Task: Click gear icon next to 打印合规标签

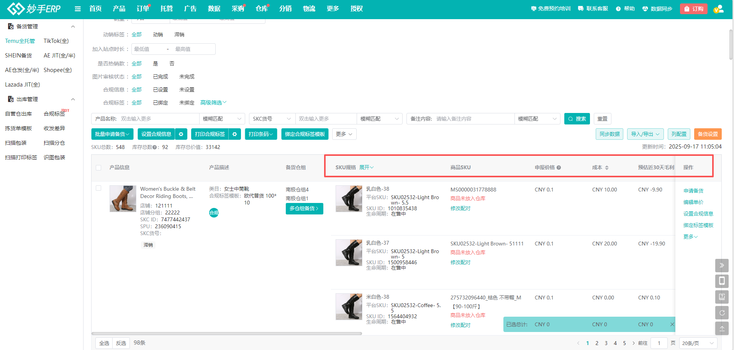Action: [234, 134]
